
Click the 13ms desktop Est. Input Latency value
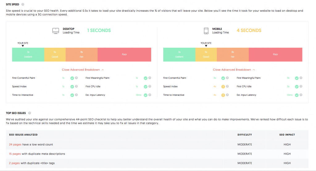(x=139, y=95)
